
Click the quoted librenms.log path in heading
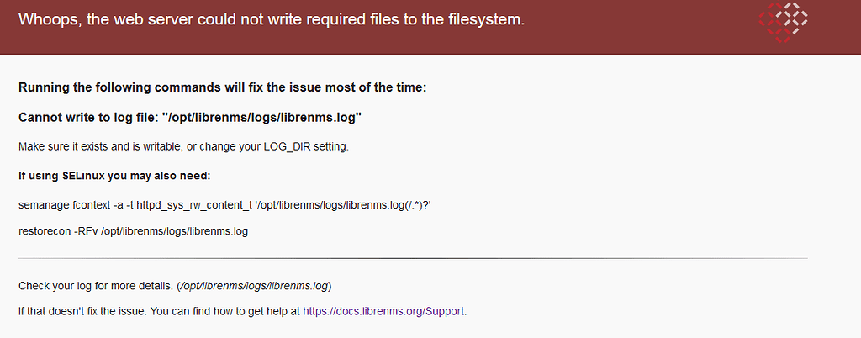click(x=262, y=118)
